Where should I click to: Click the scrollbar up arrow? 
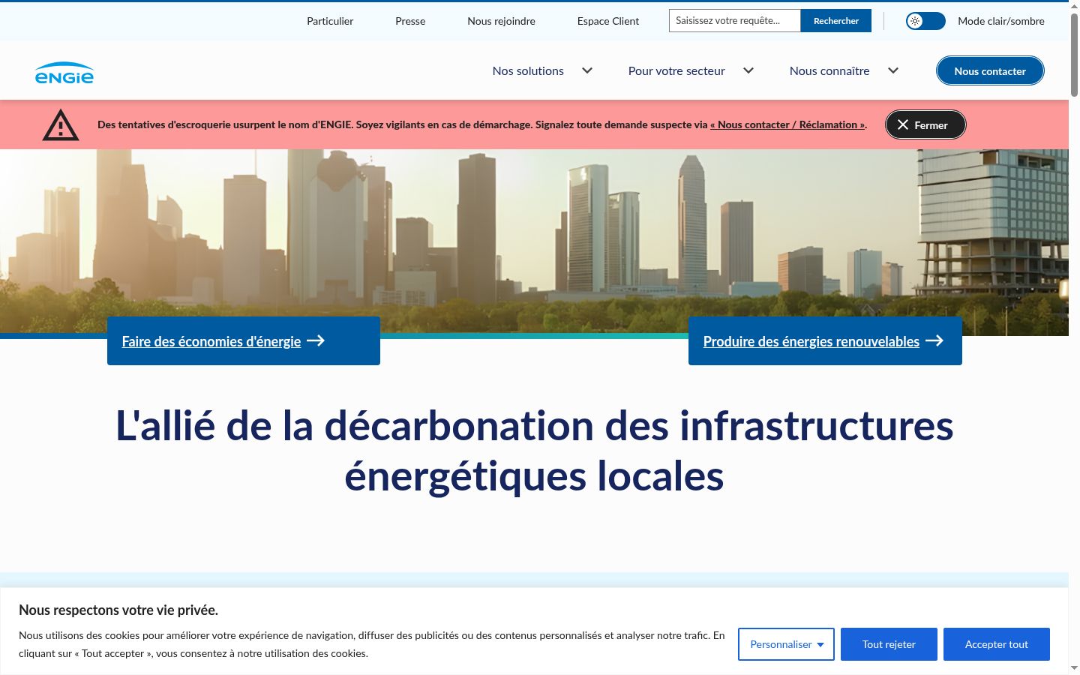pyautogui.click(x=1074, y=6)
